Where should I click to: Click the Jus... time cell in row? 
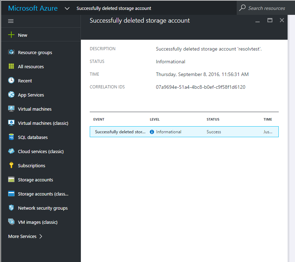268,132
